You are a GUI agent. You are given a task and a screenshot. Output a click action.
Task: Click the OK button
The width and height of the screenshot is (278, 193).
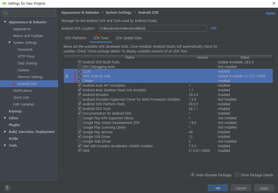tap(218, 188)
